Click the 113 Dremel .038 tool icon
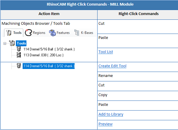The width and height of the screenshot is (178, 130). tap(19, 55)
